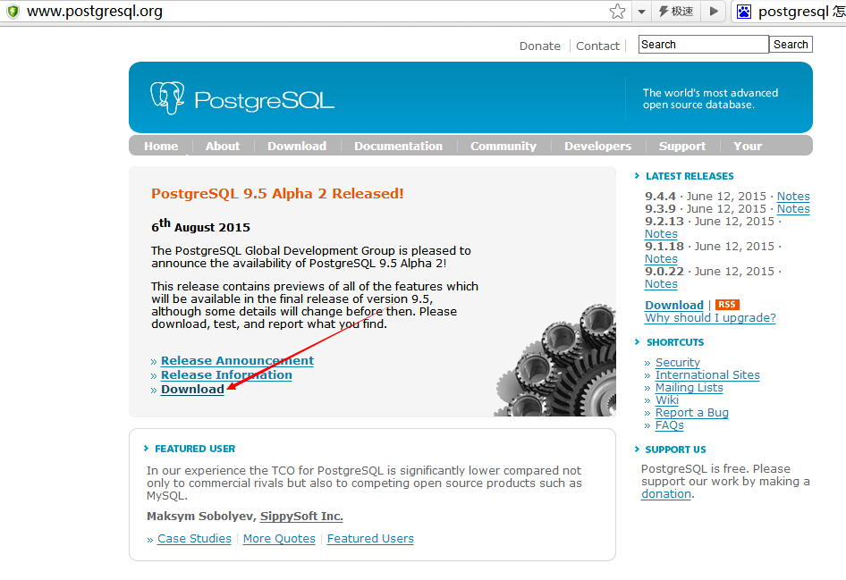Open the Mailing Lists link

tap(689, 388)
